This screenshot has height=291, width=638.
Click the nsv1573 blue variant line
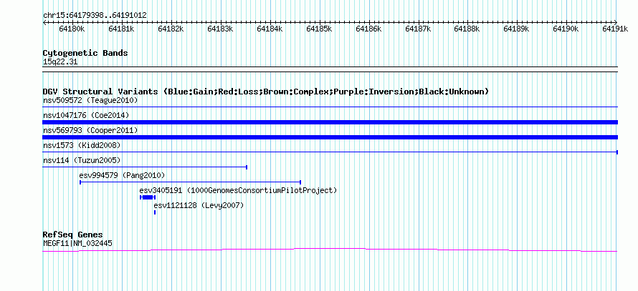point(330,152)
